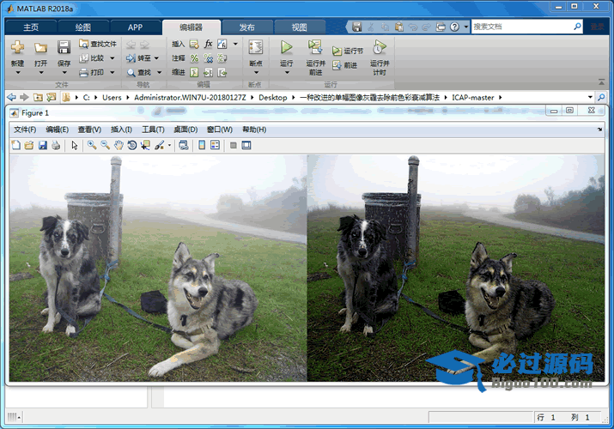
Task: Click the rotate 3D tool icon
Action: pyautogui.click(x=132, y=146)
